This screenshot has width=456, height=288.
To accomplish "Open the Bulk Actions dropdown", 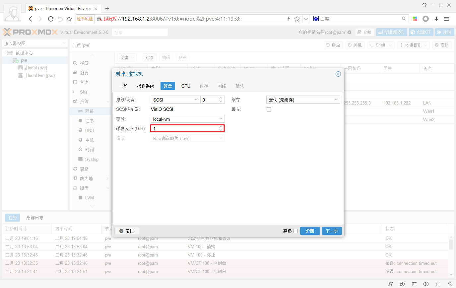I will point(413,45).
